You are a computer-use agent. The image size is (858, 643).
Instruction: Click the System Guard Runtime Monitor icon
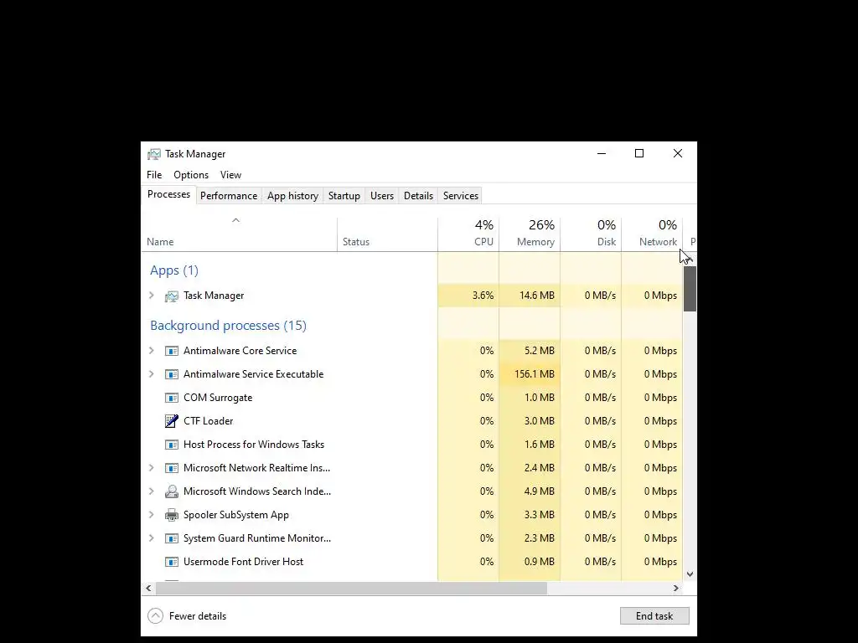click(x=171, y=538)
